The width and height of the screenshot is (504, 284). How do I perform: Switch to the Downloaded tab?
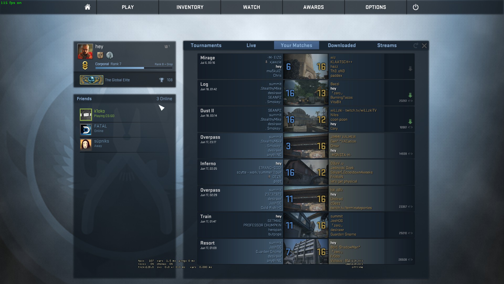[x=342, y=45]
